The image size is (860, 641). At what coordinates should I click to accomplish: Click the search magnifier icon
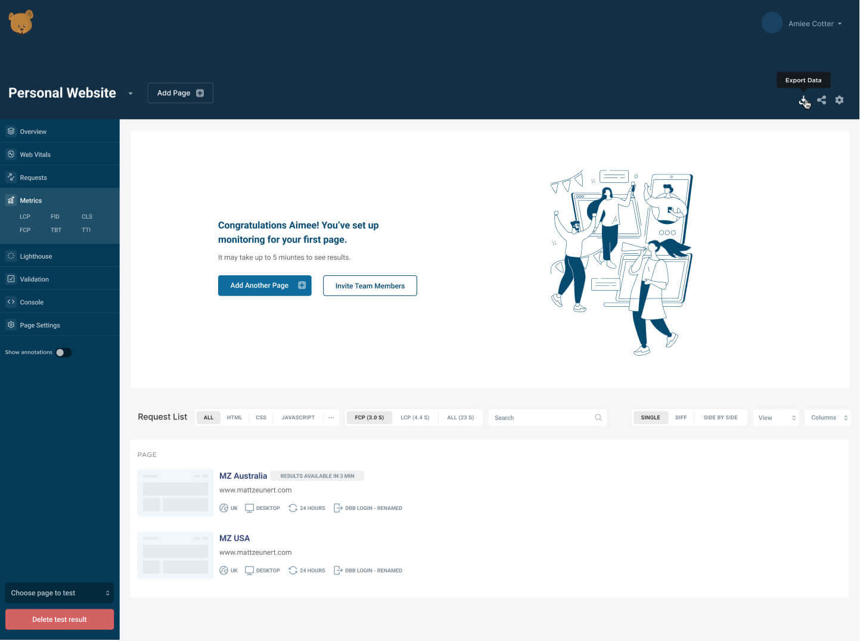click(598, 418)
